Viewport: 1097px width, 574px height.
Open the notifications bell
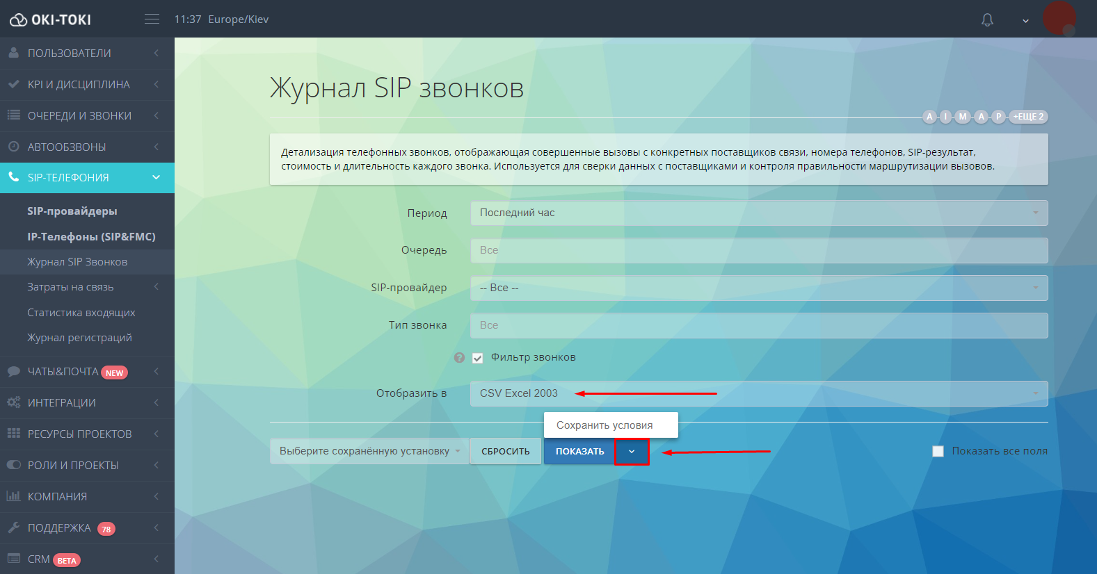tap(987, 20)
